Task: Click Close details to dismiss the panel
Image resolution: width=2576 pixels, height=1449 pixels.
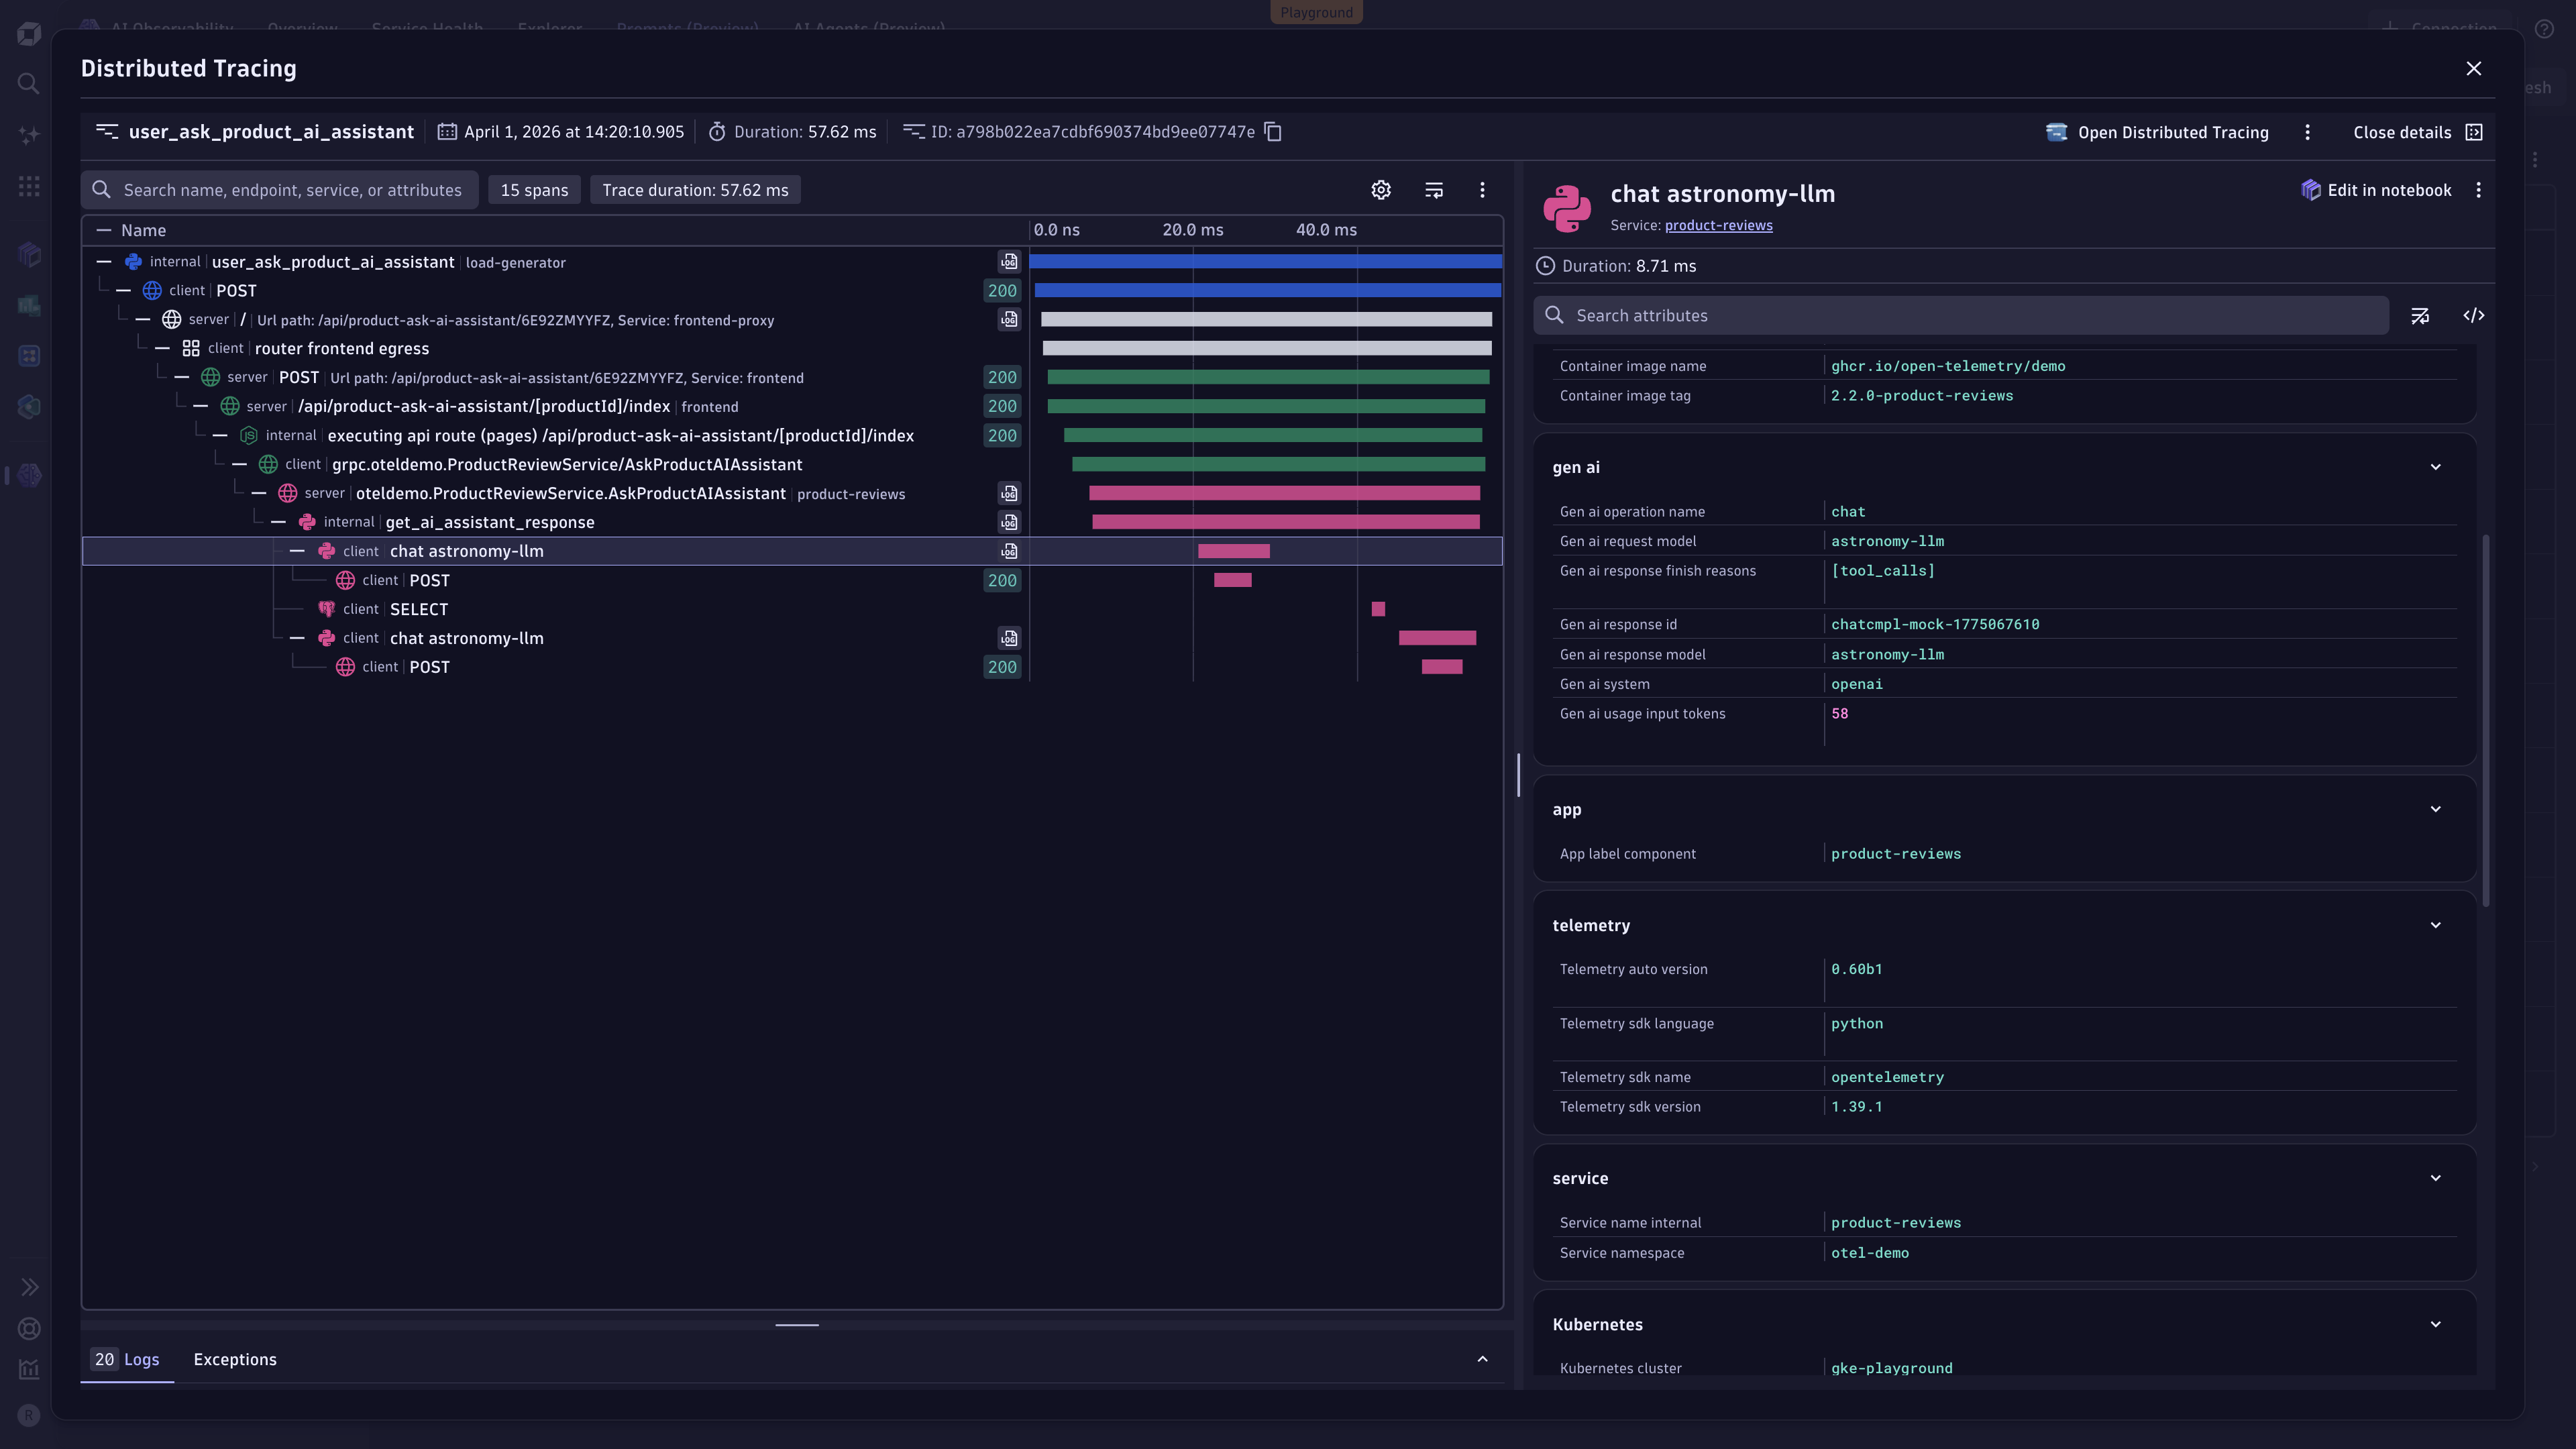Action: click(2402, 131)
